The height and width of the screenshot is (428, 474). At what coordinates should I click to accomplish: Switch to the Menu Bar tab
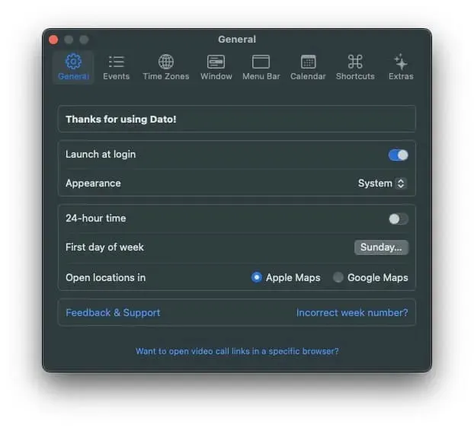pos(261,67)
